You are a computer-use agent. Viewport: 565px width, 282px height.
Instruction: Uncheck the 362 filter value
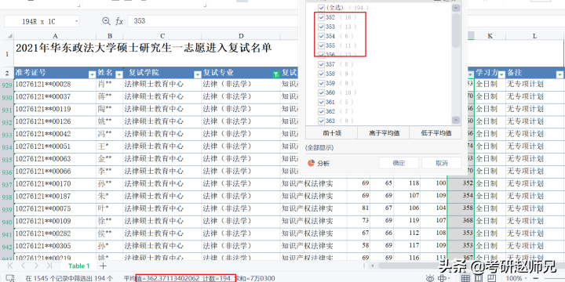pyautogui.click(x=322, y=111)
